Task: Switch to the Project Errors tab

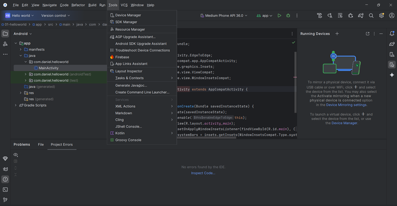Action: (x=61, y=145)
